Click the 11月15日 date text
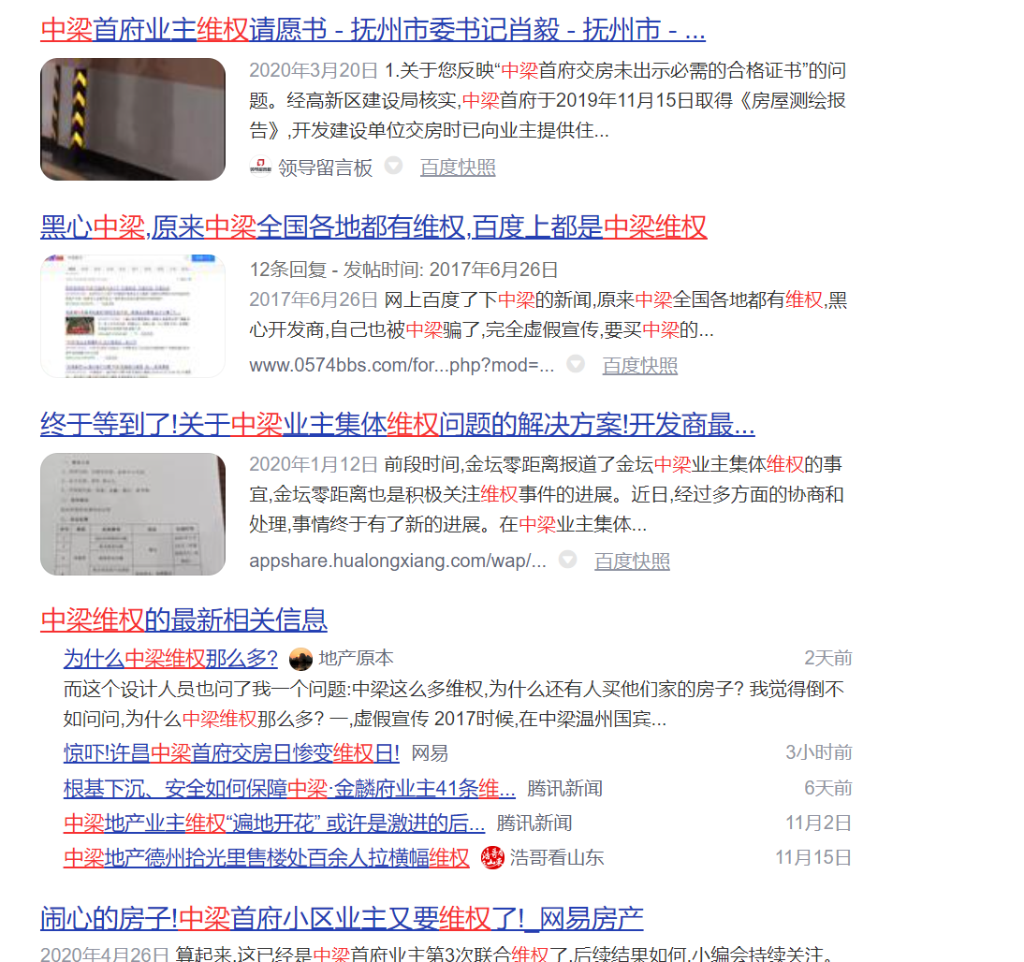The image size is (1024, 962). point(813,857)
